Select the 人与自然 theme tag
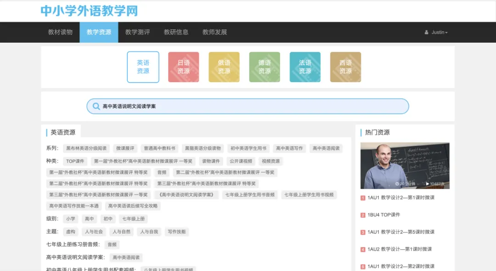This screenshot has height=271, width=496. coord(122,232)
